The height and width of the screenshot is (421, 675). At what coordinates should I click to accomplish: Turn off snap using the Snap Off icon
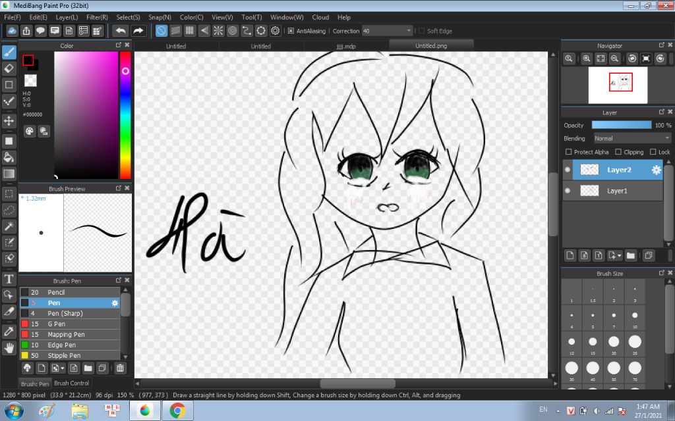(x=161, y=31)
